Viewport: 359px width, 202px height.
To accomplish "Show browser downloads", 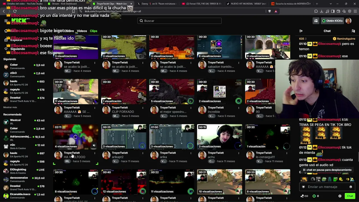I will click(x=322, y=11).
